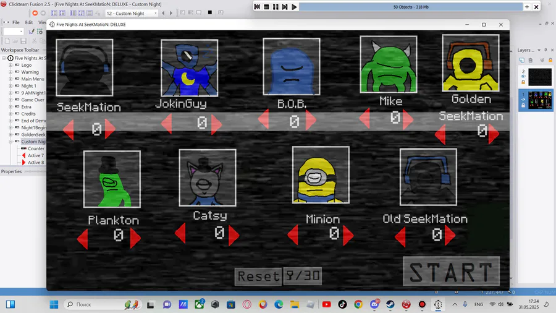556x313 pixels.
Task: Open Google Chrome from the taskbar
Action: [x=358, y=304]
